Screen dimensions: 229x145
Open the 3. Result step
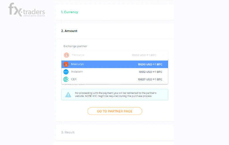point(68,132)
